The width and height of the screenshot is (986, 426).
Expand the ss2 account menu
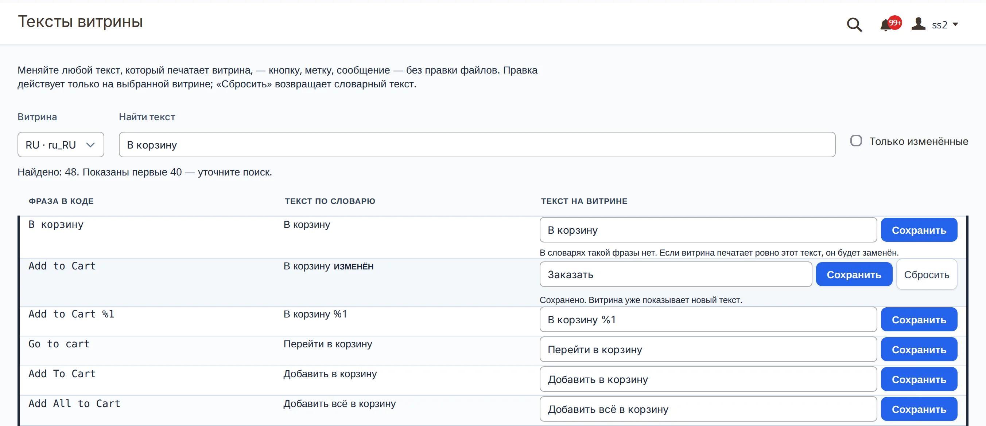(x=945, y=25)
